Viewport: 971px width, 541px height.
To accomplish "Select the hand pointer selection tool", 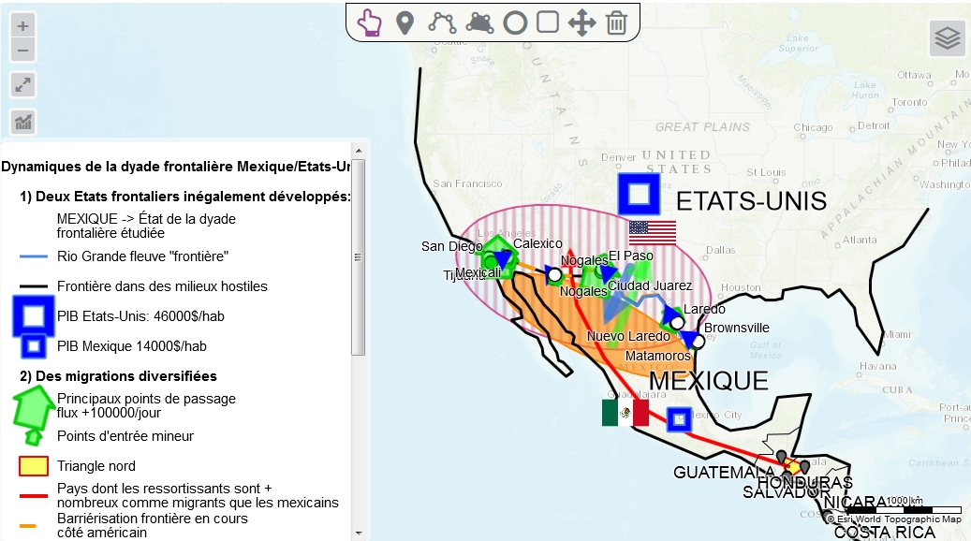I will [370, 22].
